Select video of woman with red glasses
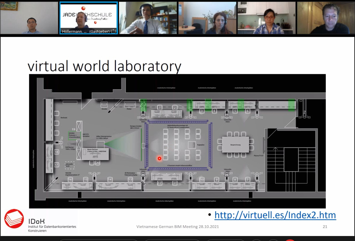355x241 pixels. click(266, 18)
